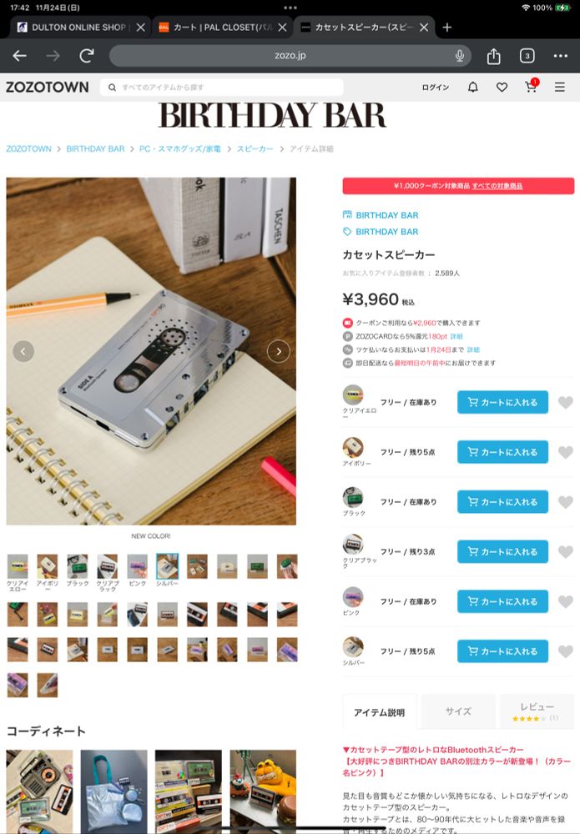This screenshot has height=834, width=580.
Task: Go back with the browser back arrow
Action: (x=20, y=55)
